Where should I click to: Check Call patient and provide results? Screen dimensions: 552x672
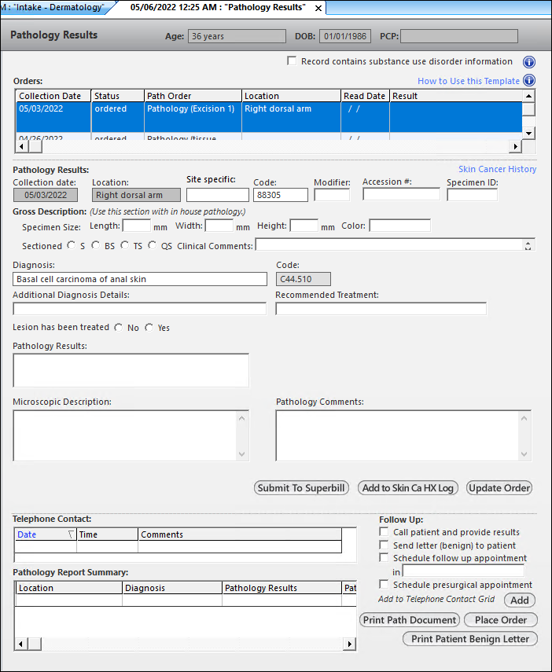pyautogui.click(x=384, y=532)
